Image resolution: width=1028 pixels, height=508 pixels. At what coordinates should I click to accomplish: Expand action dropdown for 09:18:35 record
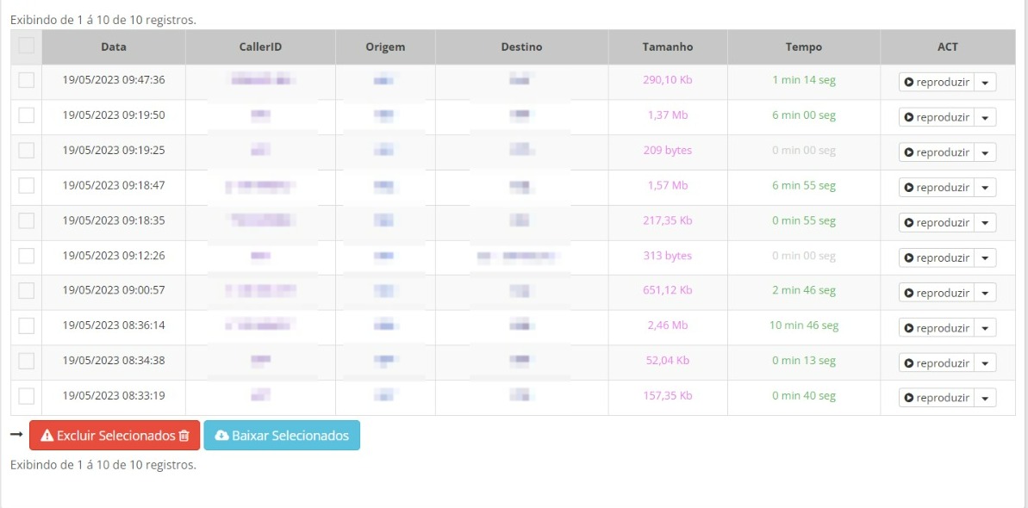coord(986,223)
